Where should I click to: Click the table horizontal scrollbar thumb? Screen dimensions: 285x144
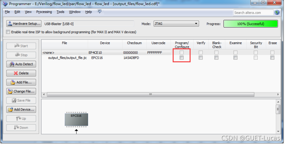pos(151,94)
